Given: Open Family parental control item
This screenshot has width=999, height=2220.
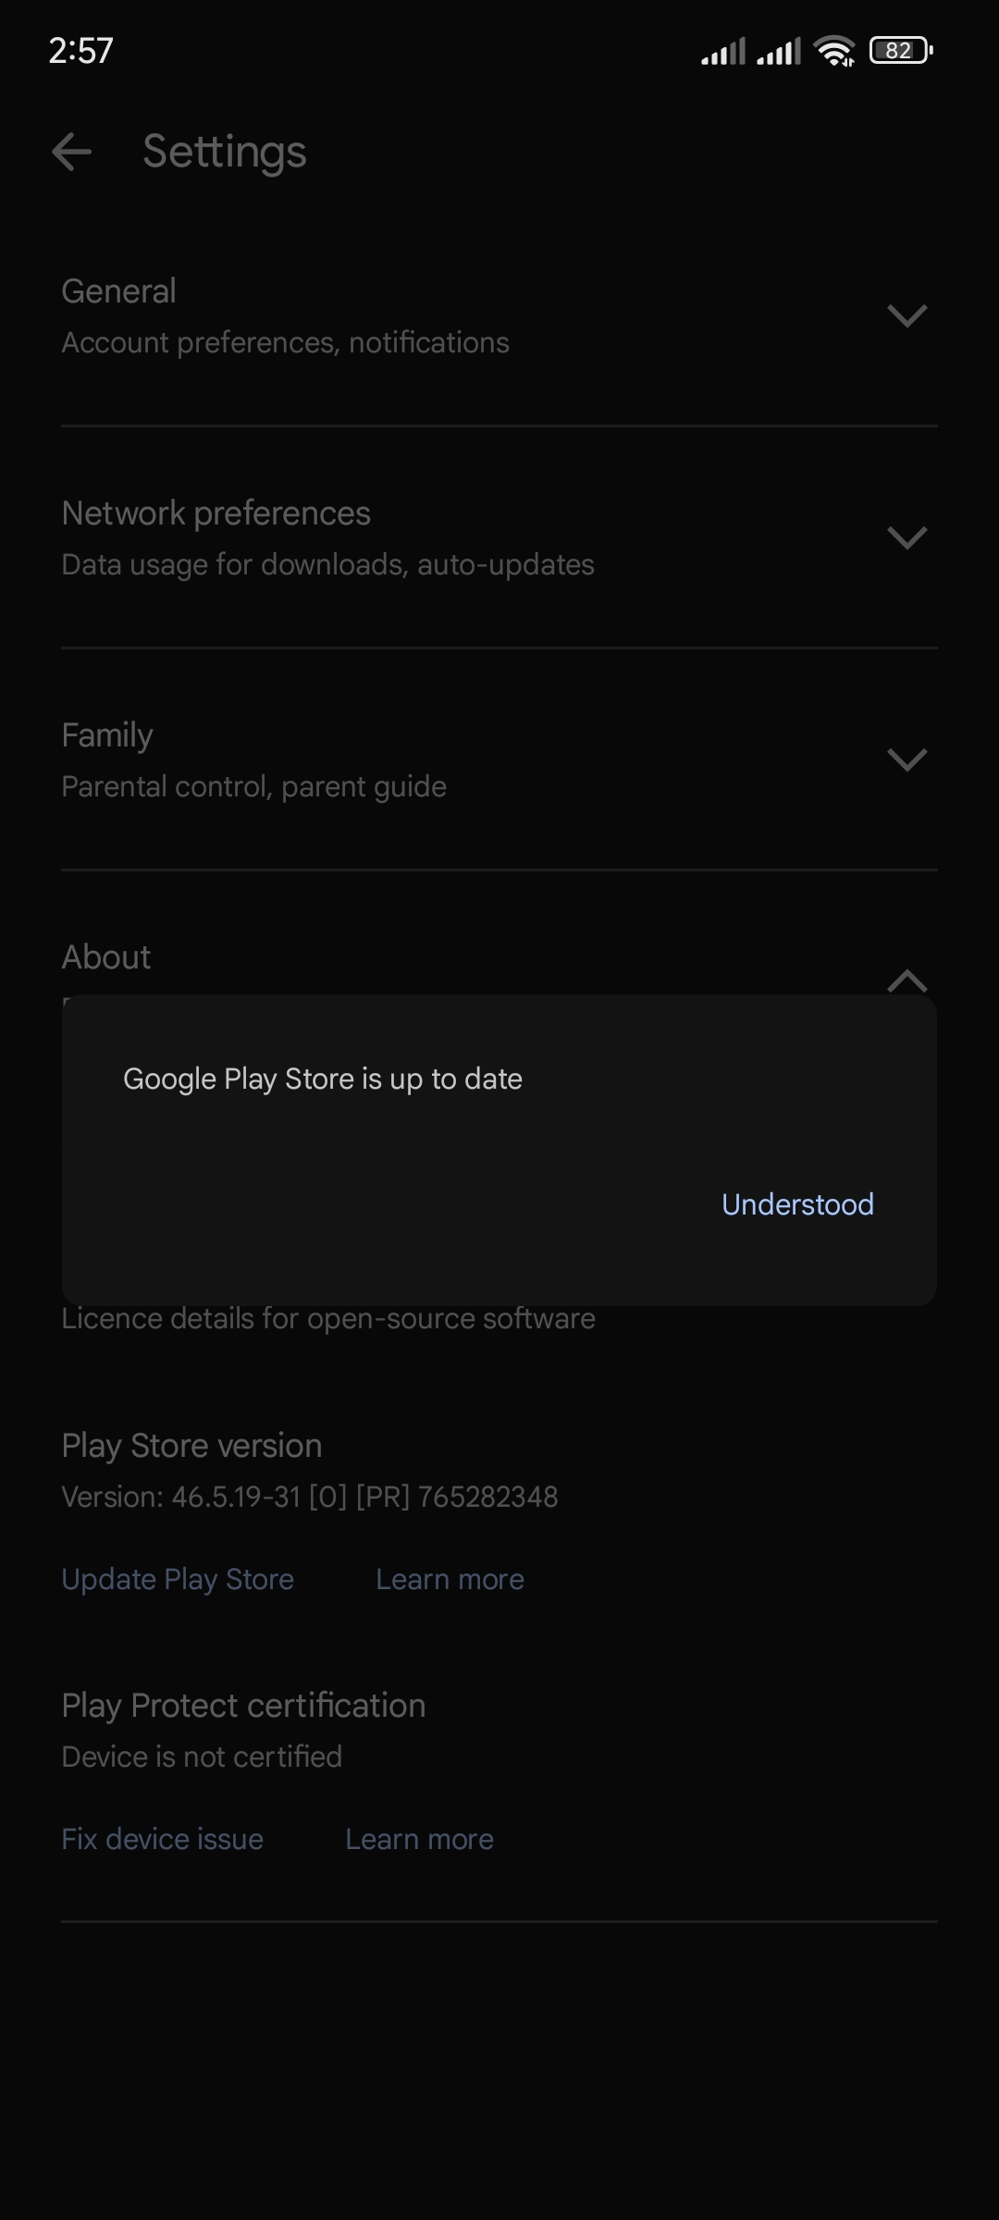Looking at the screenshot, I should click(x=499, y=759).
